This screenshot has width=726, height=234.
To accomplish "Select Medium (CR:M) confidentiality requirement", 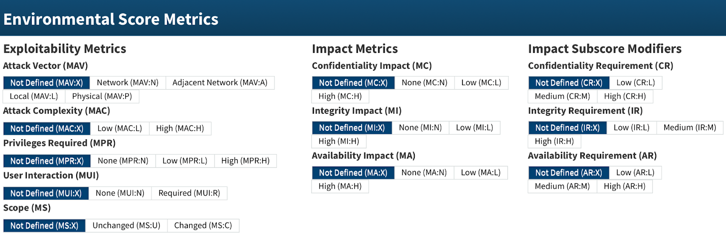I will tap(562, 96).
